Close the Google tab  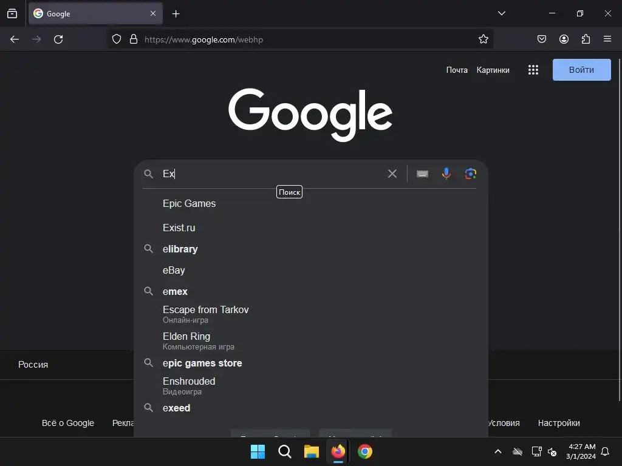pyautogui.click(x=153, y=13)
